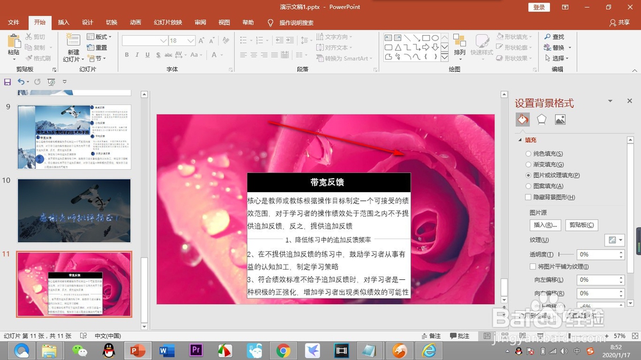Toggle Italic formatting icon
The image size is (641, 360).
pyautogui.click(x=137, y=54)
